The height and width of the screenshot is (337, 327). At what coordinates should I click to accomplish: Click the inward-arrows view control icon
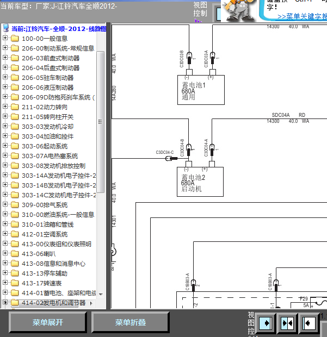pos(287,323)
